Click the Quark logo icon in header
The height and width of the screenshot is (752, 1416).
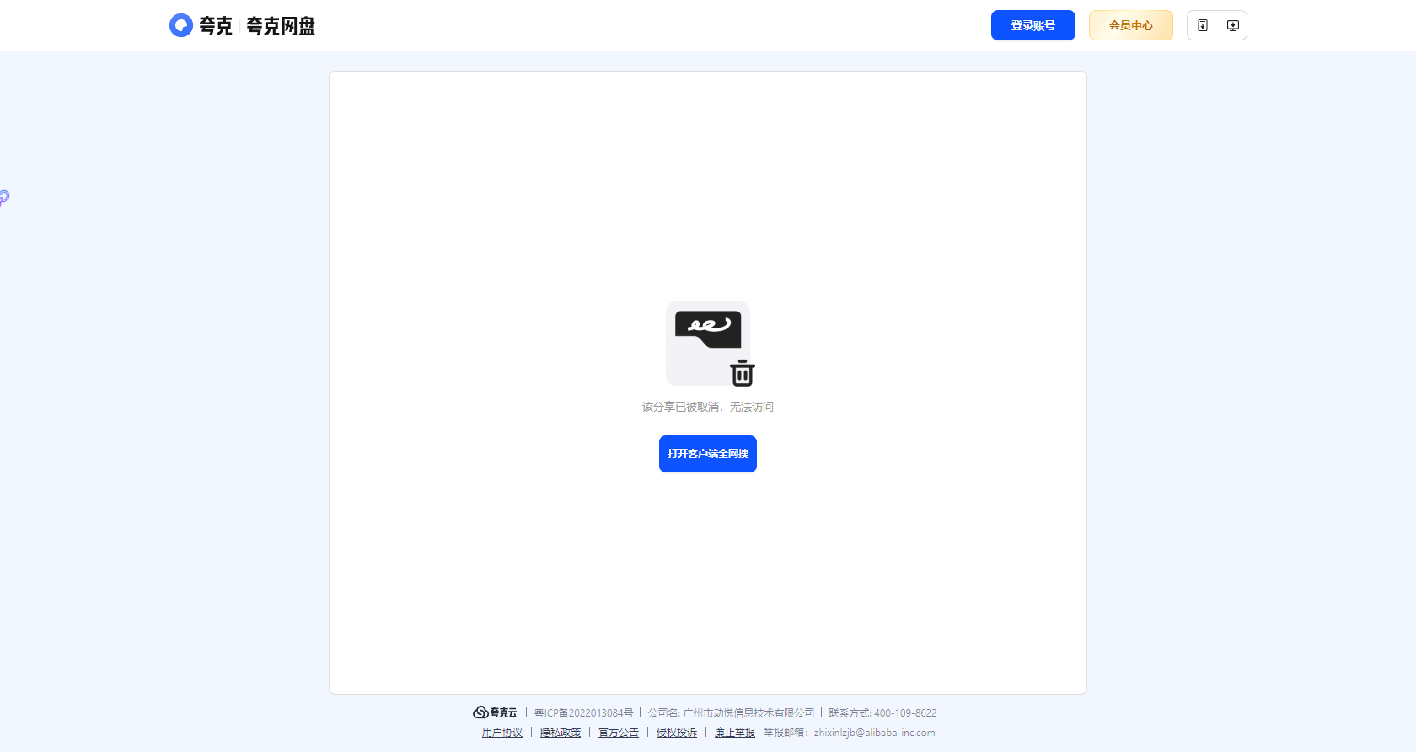[x=180, y=25]
